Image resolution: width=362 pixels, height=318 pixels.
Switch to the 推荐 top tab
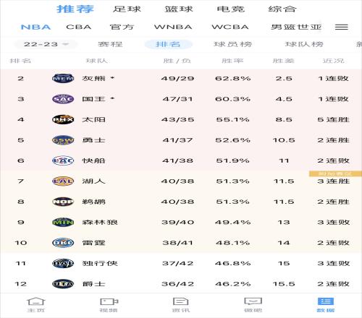click(75, 9)
